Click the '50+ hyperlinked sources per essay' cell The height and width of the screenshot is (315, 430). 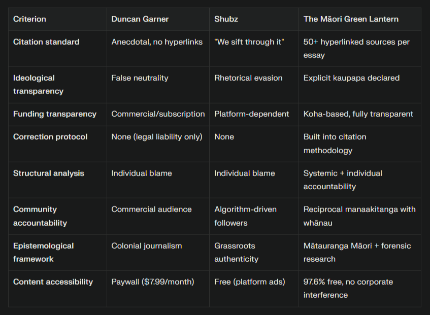pyautogui.click(x=356, y=48)
